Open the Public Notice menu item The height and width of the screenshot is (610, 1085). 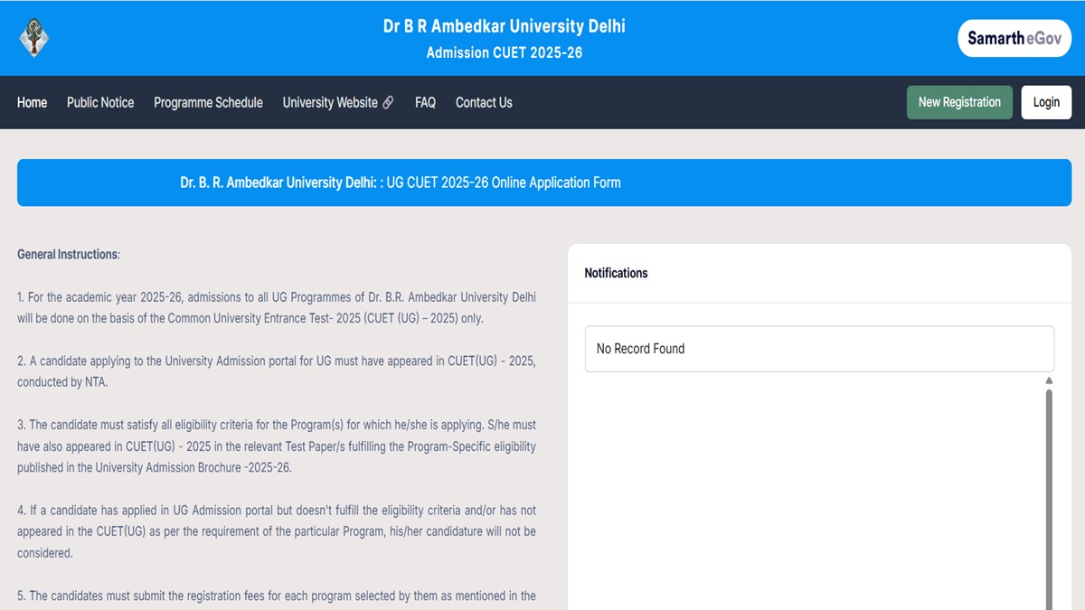[100, 103]
